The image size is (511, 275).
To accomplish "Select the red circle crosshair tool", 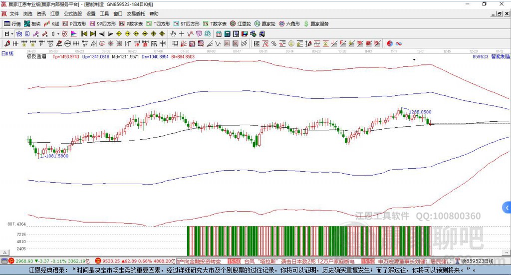I will [102, 43].
